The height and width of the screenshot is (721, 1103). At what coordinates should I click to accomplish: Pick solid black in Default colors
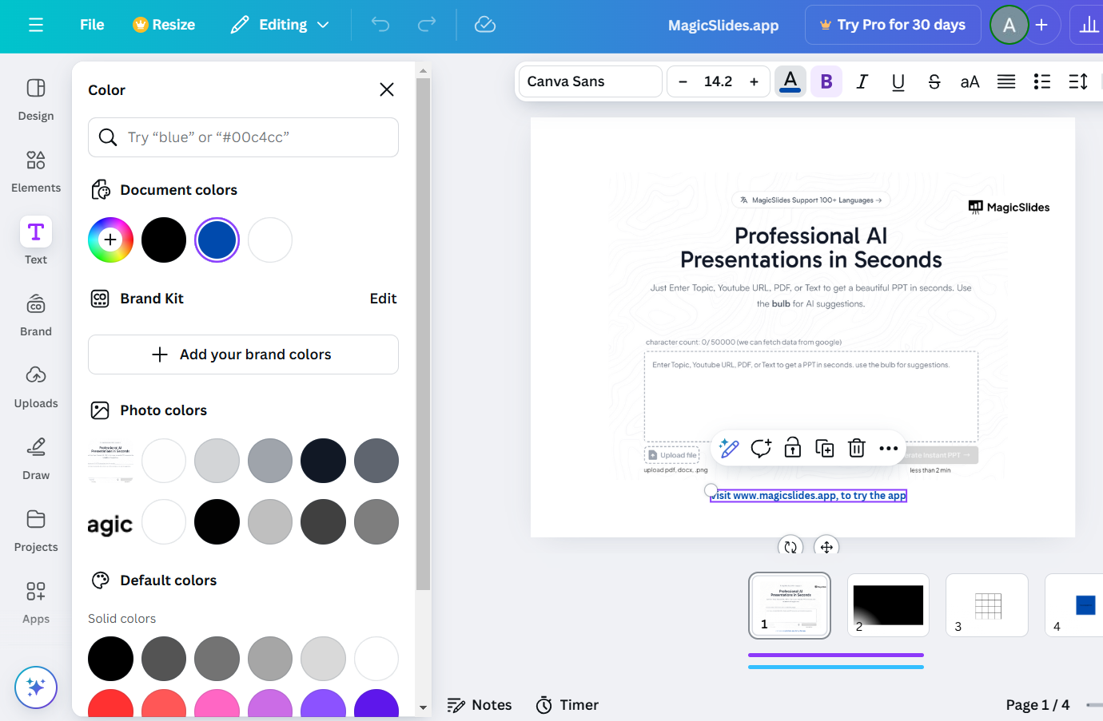pos(110,659)
